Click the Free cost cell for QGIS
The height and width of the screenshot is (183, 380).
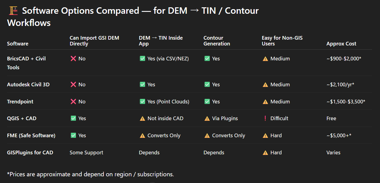click(331, 118)
